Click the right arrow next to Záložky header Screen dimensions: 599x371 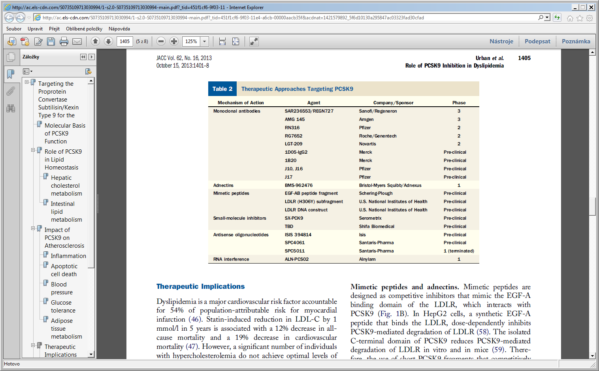[92, 57]
